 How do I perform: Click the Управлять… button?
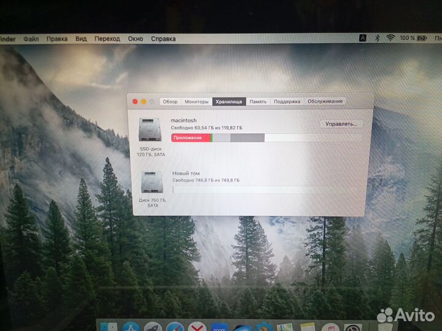(341, 124)
